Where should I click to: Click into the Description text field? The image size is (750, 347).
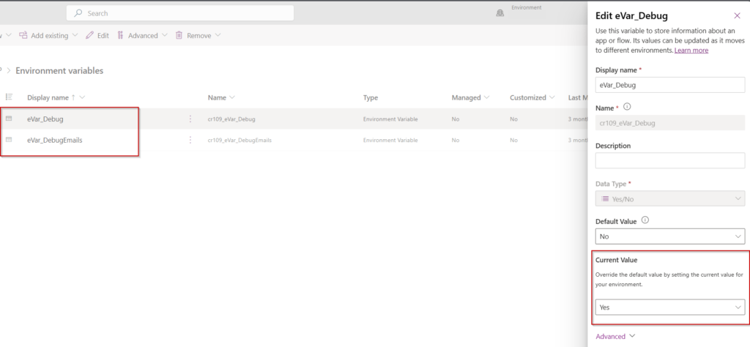click(x=669, y=160)
